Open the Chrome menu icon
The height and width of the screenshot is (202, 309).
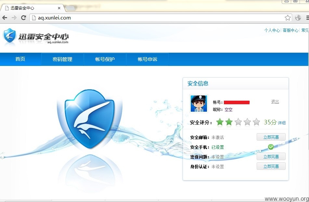[307, 18]
